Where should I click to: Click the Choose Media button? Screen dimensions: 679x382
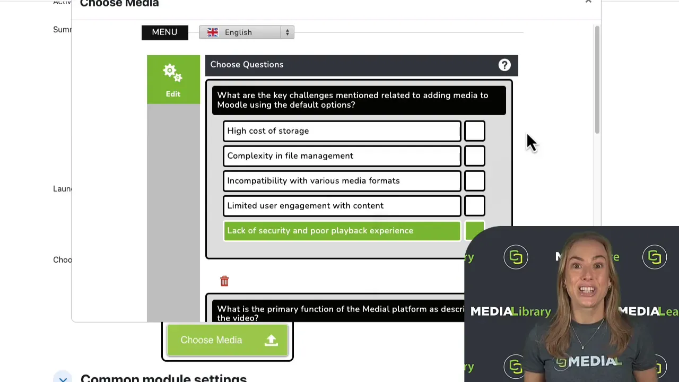point(228,340)
